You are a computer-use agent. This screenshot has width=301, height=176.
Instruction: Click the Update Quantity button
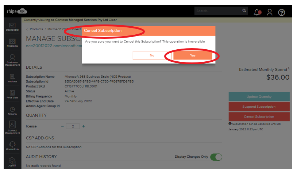tap(259, 97)
